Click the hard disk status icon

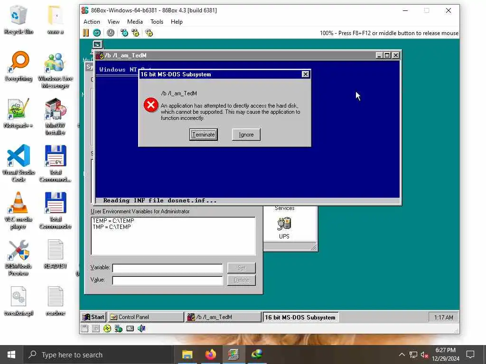click(130, 329)
